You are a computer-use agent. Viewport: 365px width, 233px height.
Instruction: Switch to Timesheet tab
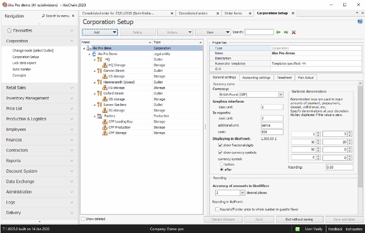coord(284,77)
